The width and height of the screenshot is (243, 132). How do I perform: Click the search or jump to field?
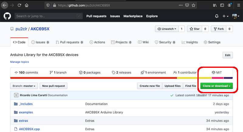point(49,16)
